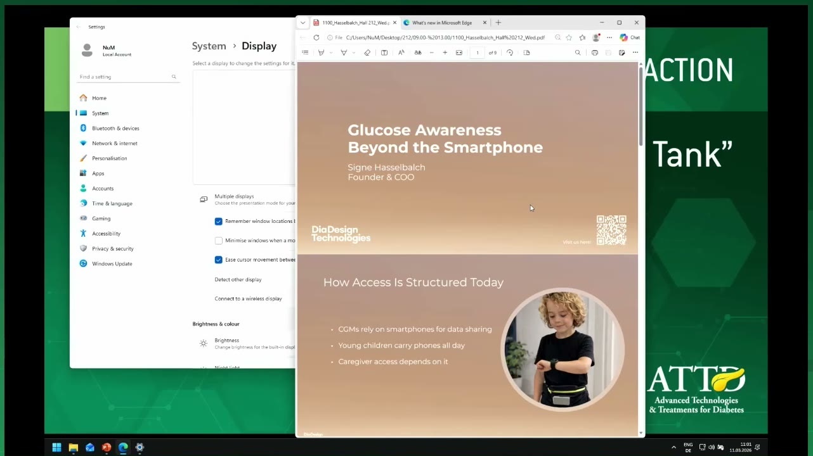Click Detect other display

238,279
